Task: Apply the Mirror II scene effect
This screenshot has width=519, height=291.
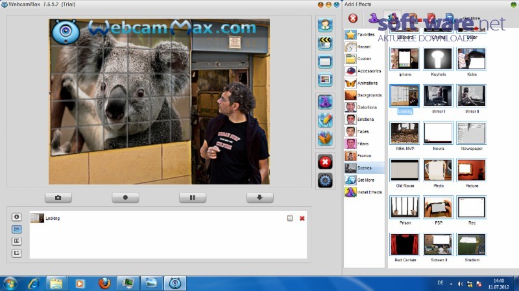Action: click(x=472, y=96)
